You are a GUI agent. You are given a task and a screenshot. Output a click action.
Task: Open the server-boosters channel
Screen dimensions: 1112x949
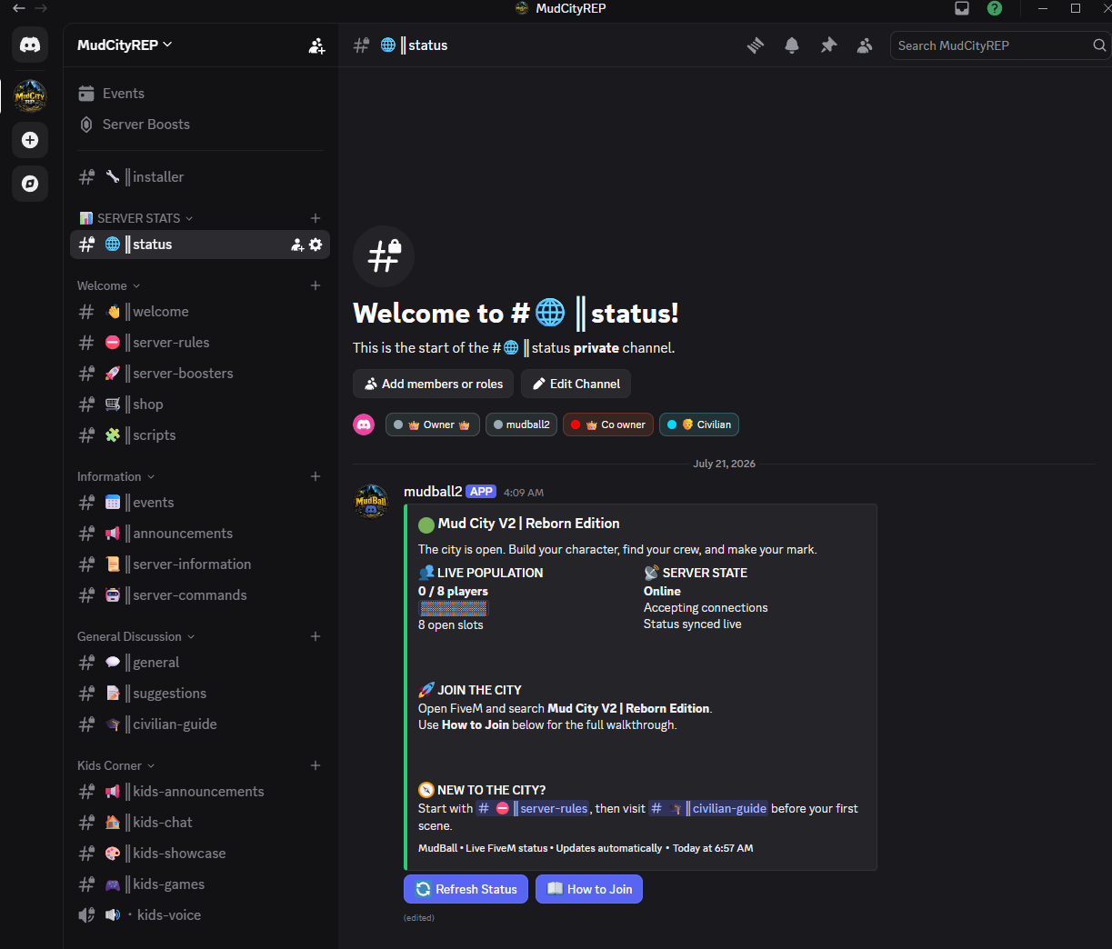pyautogui.click(x=200, y=374)
